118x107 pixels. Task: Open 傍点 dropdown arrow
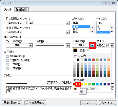click(112, 46)
